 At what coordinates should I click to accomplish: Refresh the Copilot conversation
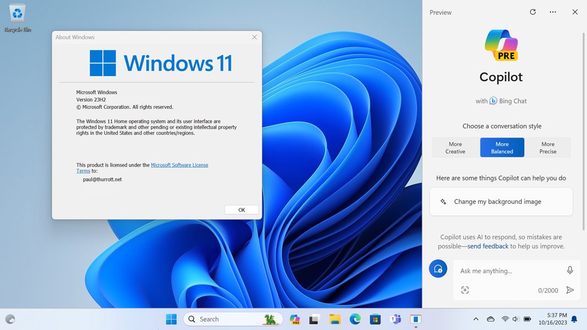point(532,12)
